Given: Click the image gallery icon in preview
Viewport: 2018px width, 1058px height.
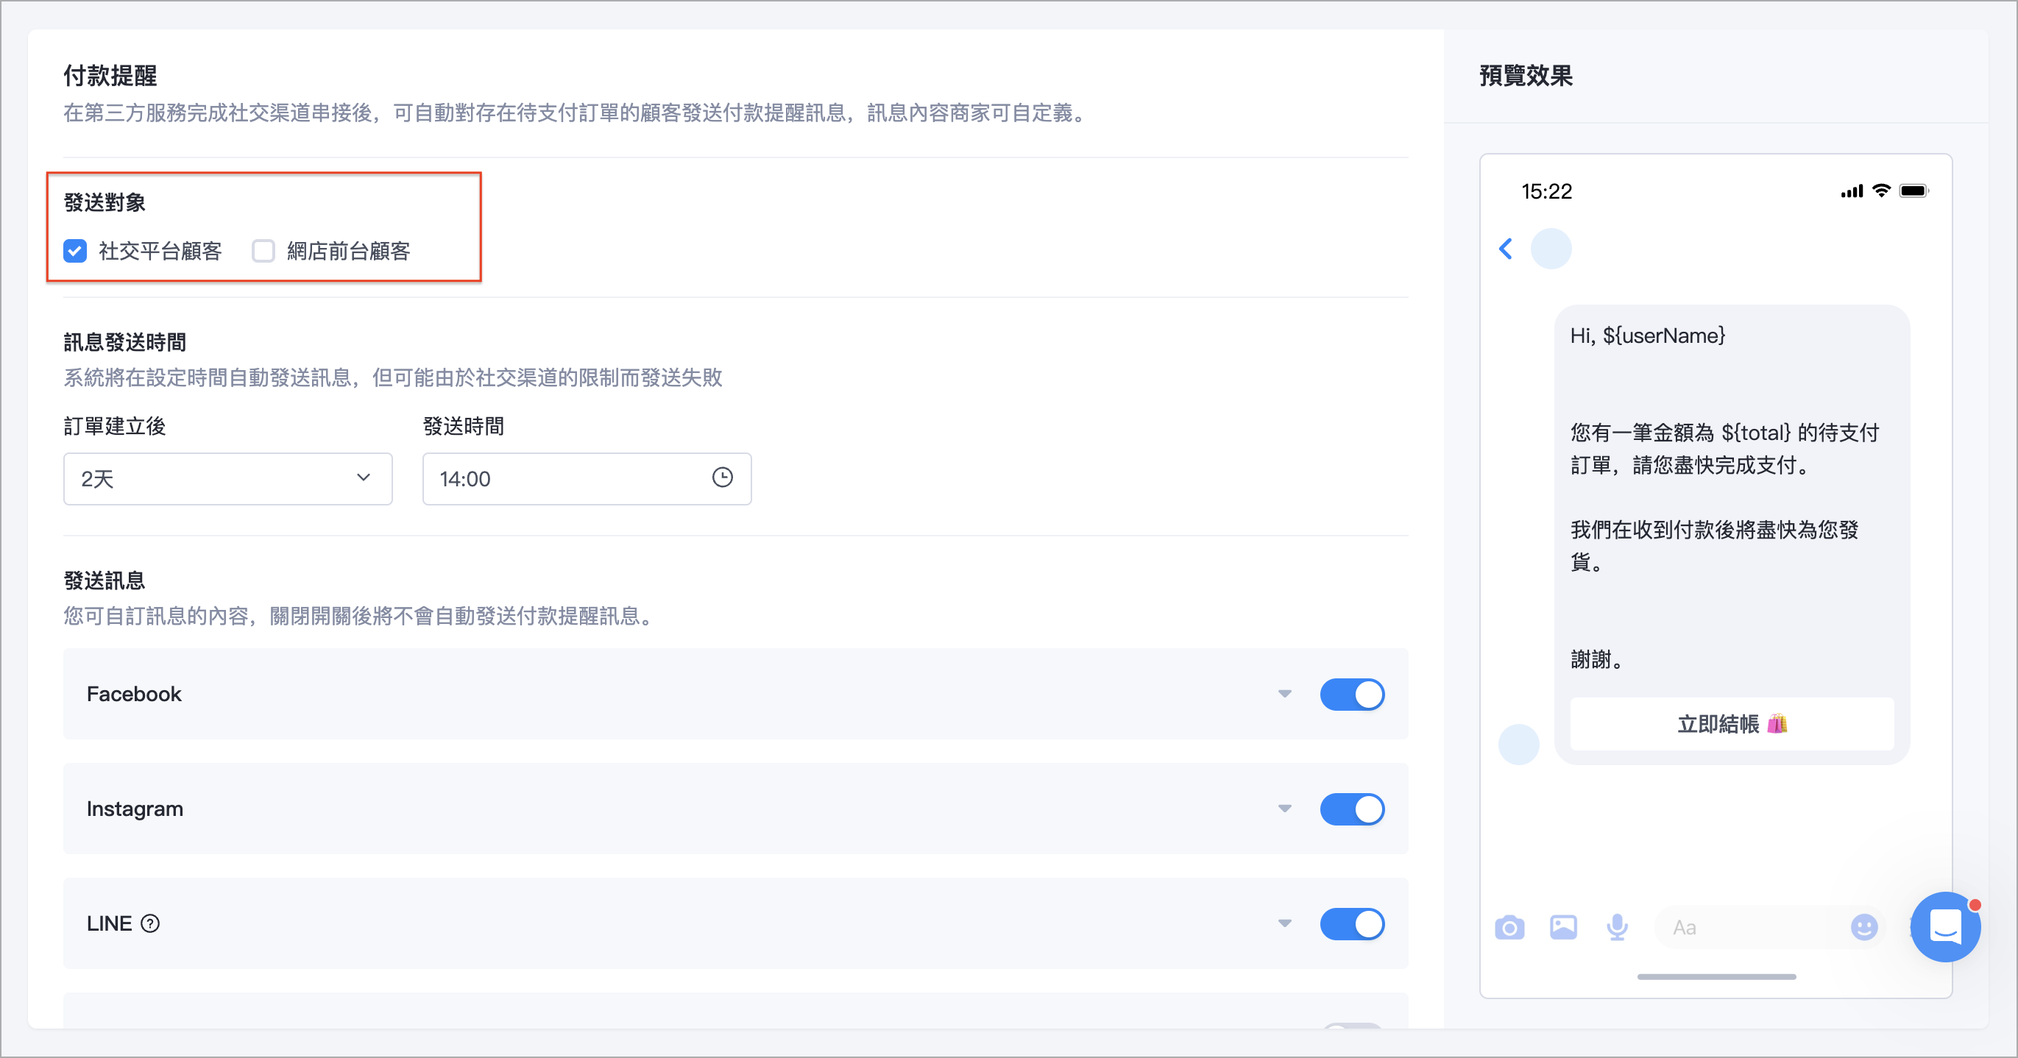Looking at the screenshot, I should coord(1563,927).
